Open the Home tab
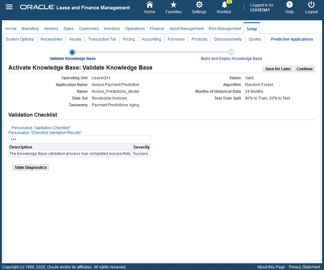The image size is (324, 270). [x=11, y=29]
